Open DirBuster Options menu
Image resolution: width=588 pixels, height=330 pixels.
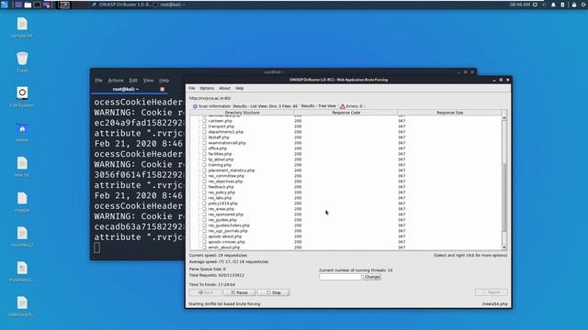coord(207,88)
